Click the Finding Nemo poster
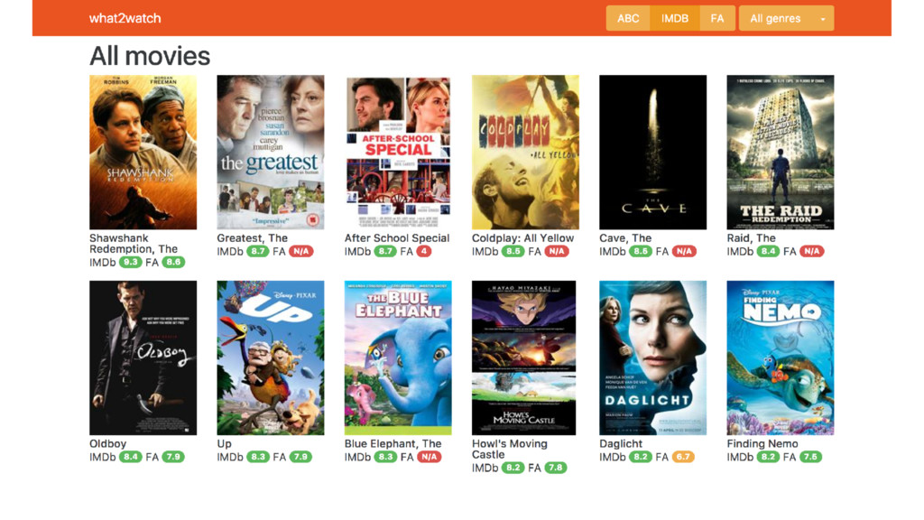The height and width of the screenshot is (520, 924). point(781,357)
